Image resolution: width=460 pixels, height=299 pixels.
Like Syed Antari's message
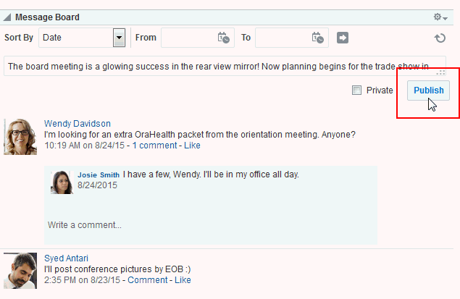tap(183, 280)
